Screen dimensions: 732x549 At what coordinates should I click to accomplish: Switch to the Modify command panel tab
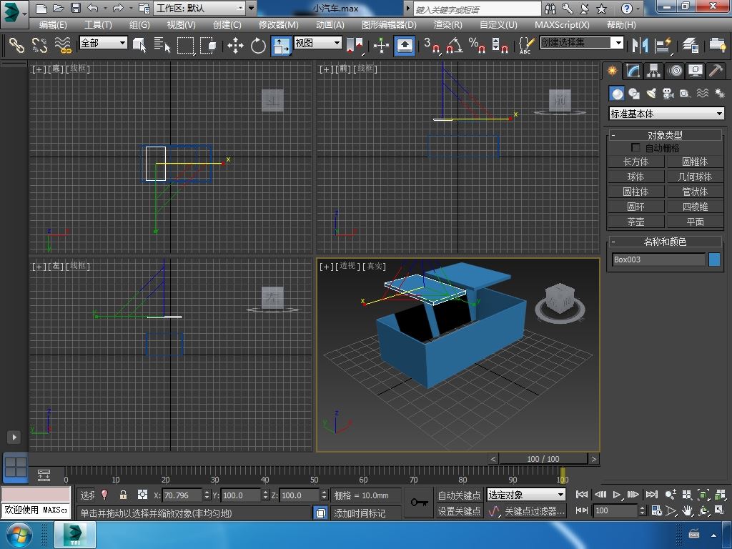pos(633,71)
